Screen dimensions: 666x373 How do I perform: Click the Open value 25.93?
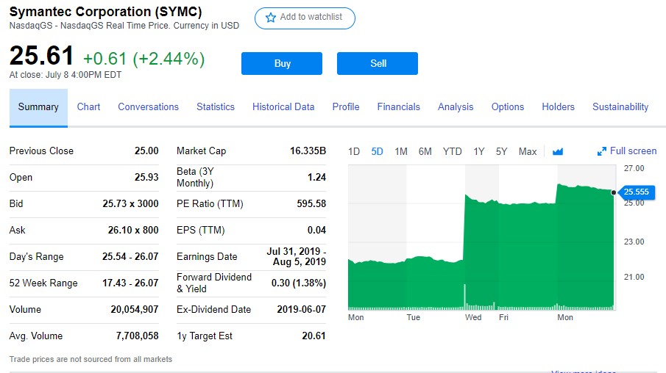click(146, 177)
